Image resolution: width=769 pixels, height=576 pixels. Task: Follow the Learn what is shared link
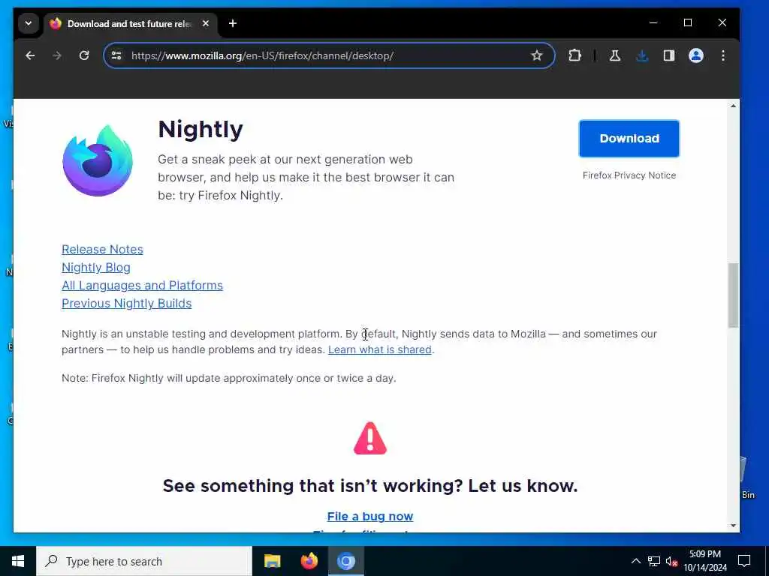tap(379, 349)
